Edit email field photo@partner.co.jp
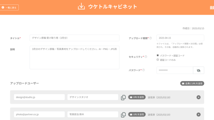The image size is (214, 120). click(x=39, y=114)
